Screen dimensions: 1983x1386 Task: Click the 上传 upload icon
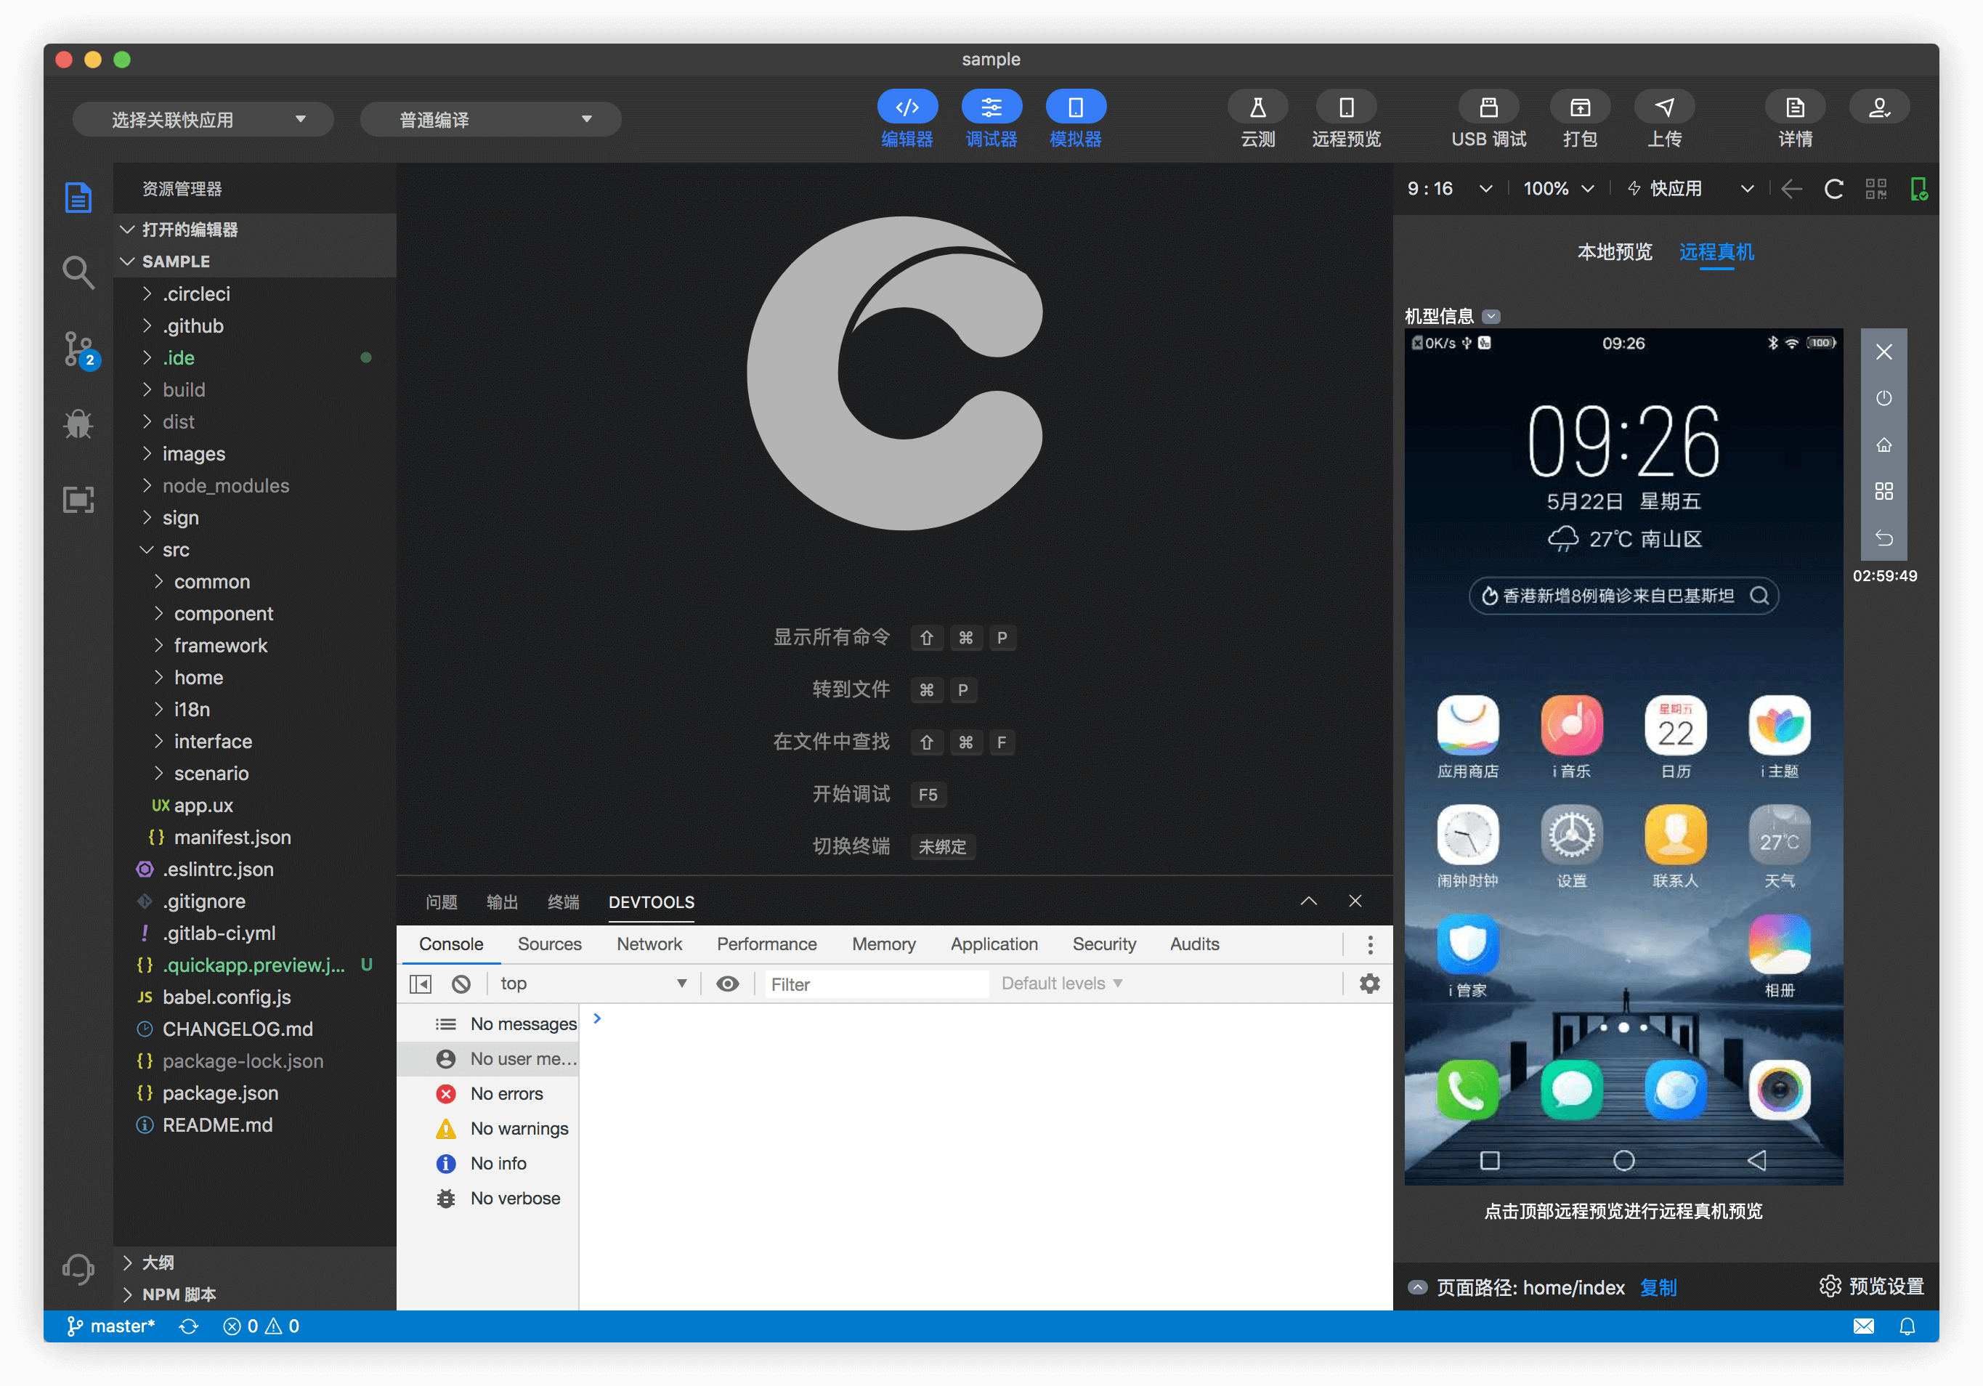pos(1663,107)
